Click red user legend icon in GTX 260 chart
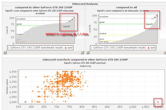Image resolution: width=166 pixels, height=110 pixels. (x=66, y=48)
